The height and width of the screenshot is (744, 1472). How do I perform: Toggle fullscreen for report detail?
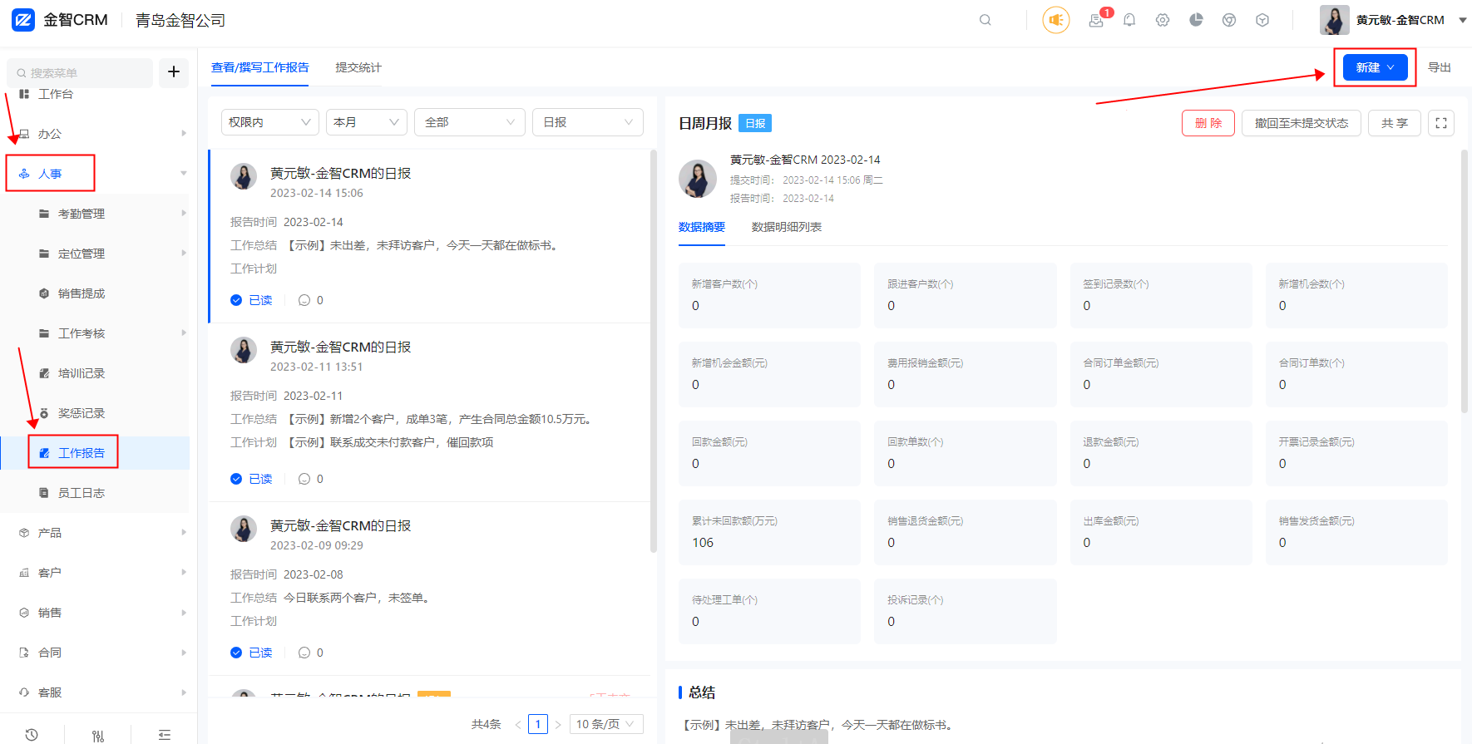point(1441,123)
